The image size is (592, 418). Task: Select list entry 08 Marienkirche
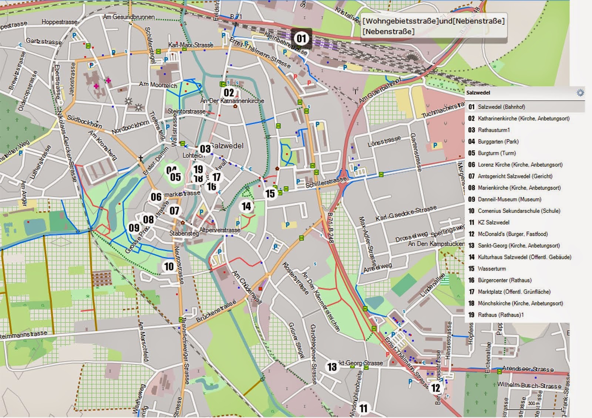(x=525, y=188)
